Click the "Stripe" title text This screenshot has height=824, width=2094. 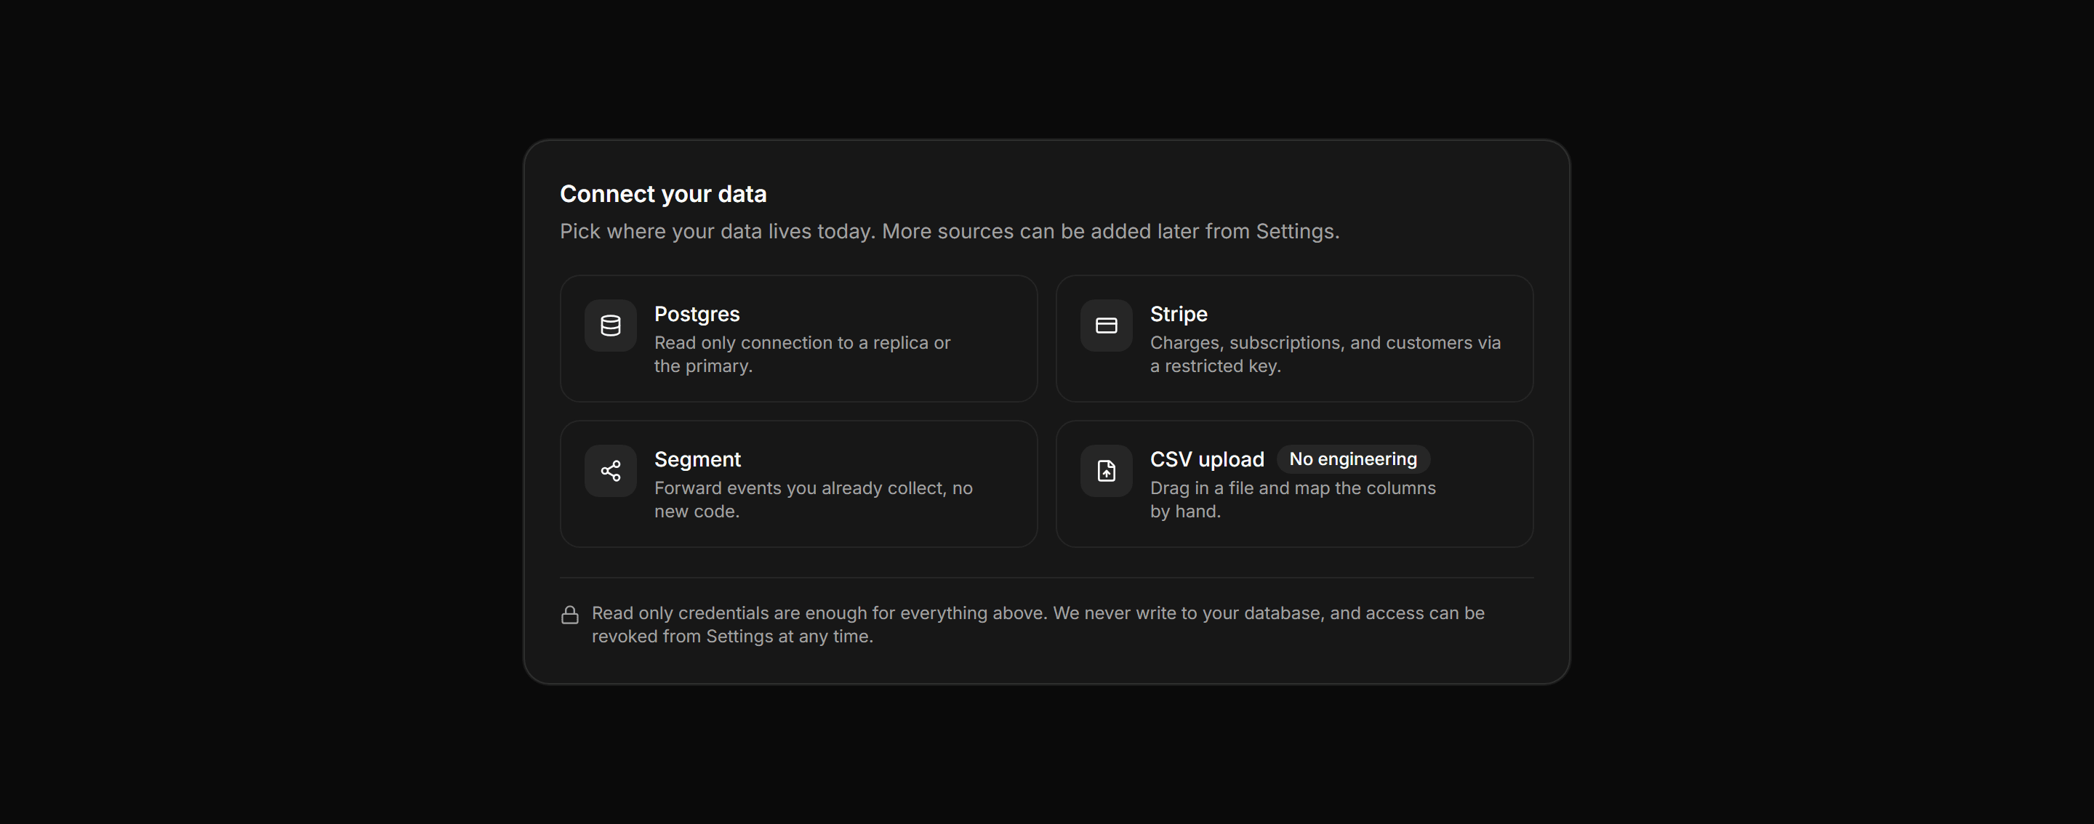[1179, 315]
